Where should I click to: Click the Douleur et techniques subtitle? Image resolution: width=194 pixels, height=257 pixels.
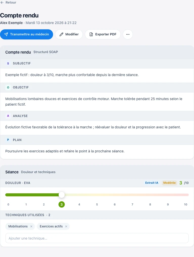38,172
